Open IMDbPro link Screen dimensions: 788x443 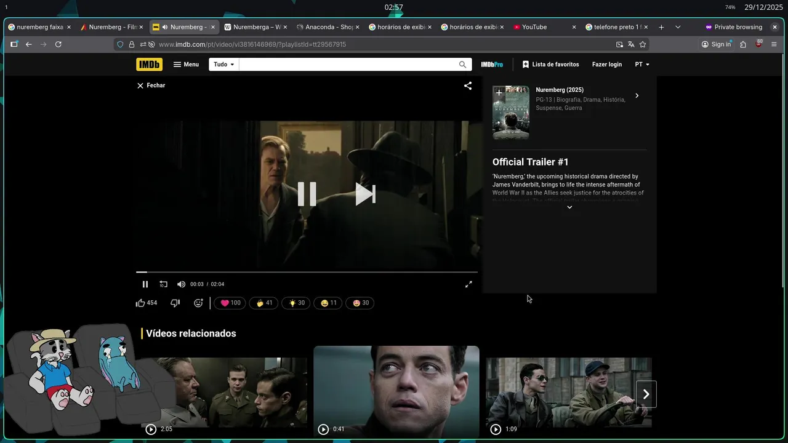[492, 65]
